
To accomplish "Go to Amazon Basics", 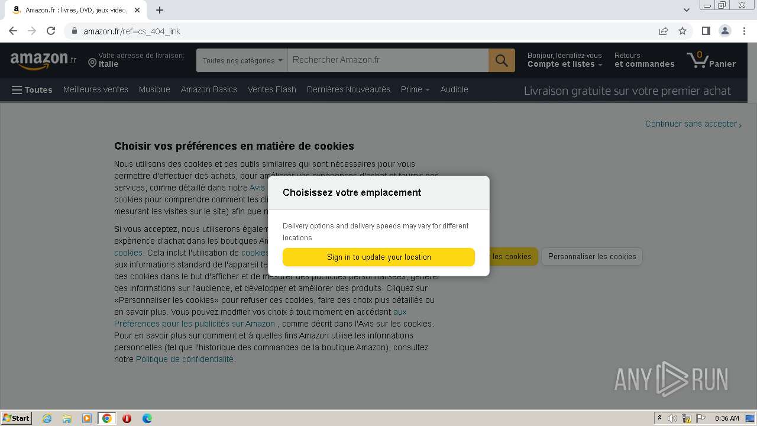I will tap(209, 90).
